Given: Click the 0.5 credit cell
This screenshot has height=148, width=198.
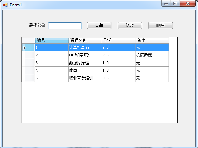Looking at the screenshot, I should (x=118, y=78).
